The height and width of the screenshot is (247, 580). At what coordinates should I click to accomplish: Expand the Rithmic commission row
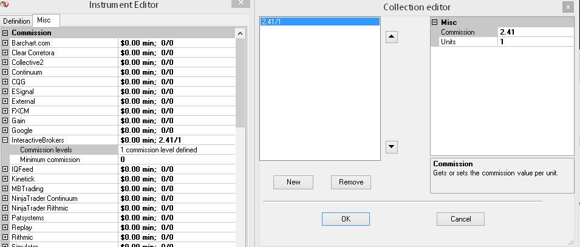pos(5,237)
